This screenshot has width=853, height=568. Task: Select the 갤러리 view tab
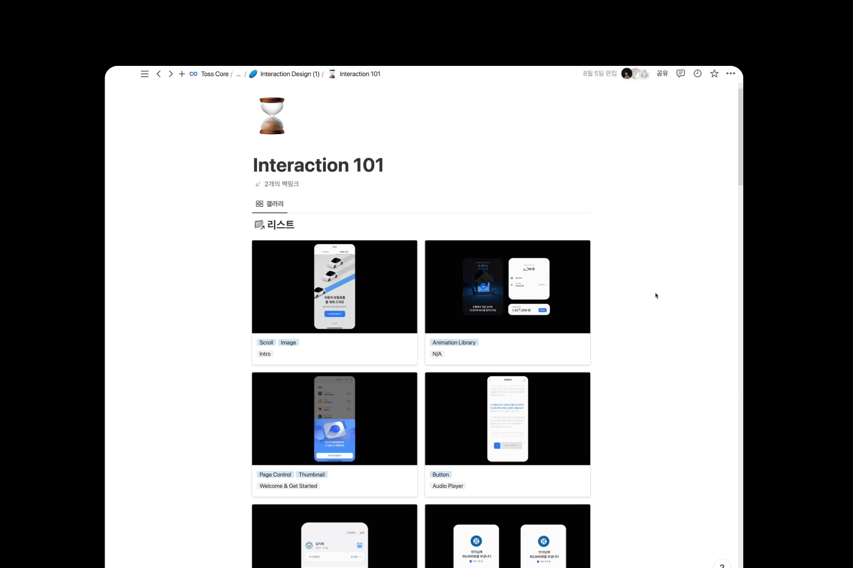tap(270, 204)
